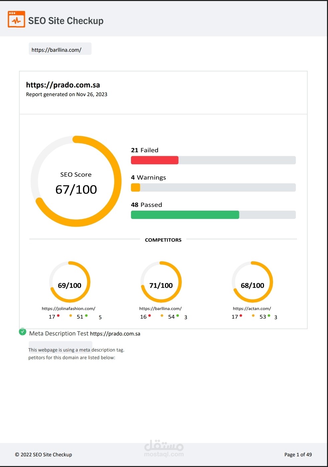Click the '48 Passed' label

(x=146, y=205)
